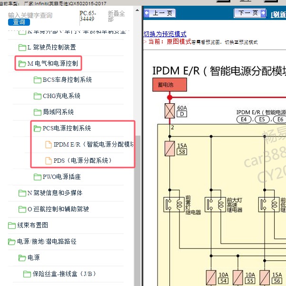Click open-folder icon beside 电源/接地/潜电路路径
Screen dimensions: 286x286
coord(12,242)
